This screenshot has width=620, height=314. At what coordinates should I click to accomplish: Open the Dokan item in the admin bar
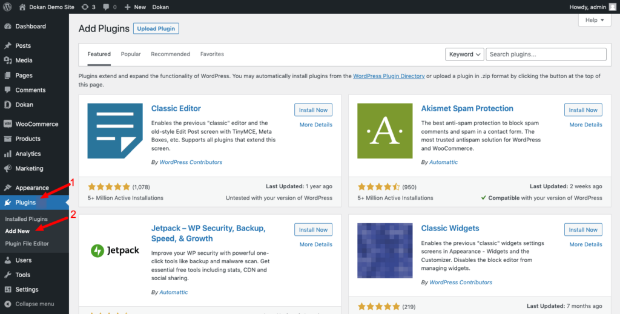click(160, 7)
